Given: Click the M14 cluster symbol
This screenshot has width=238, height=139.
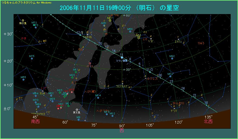Looking at the screenshot, I should coord(98,98).
